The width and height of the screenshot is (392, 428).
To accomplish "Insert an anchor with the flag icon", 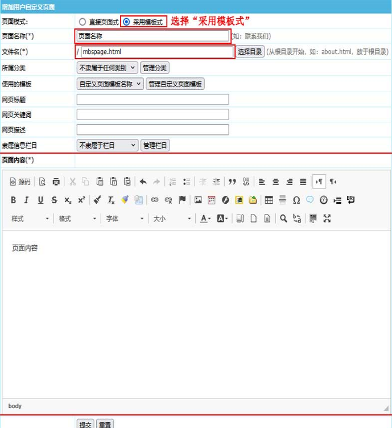I will pyautogui.click(x=182, y=200).
